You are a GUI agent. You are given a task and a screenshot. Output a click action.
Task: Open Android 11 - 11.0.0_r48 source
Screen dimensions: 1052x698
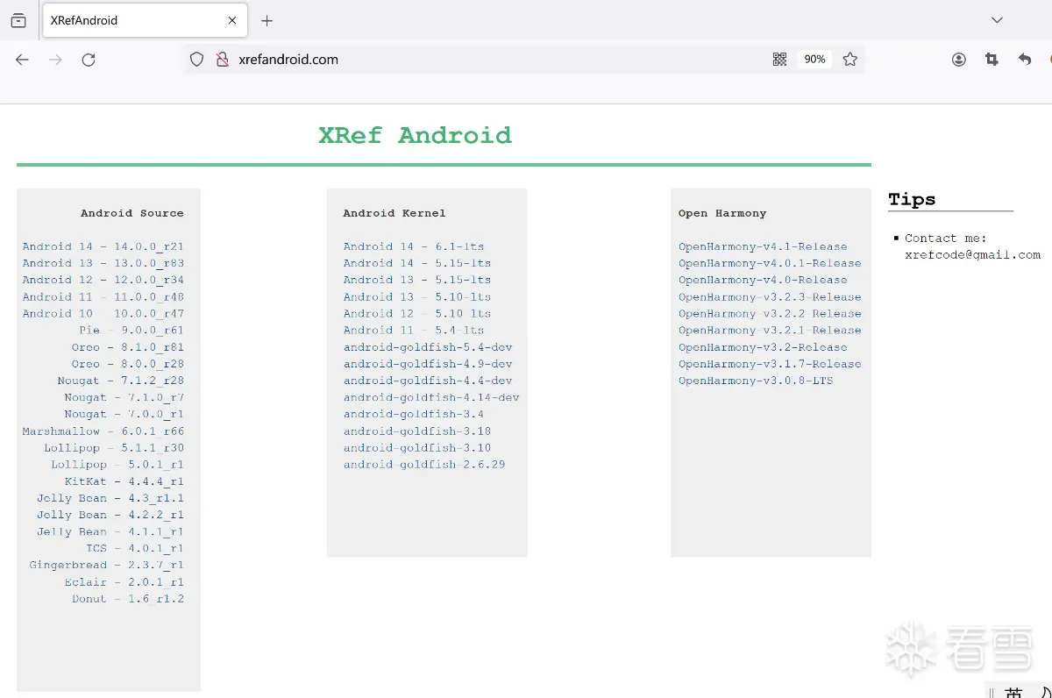click(x=103, y=296)
